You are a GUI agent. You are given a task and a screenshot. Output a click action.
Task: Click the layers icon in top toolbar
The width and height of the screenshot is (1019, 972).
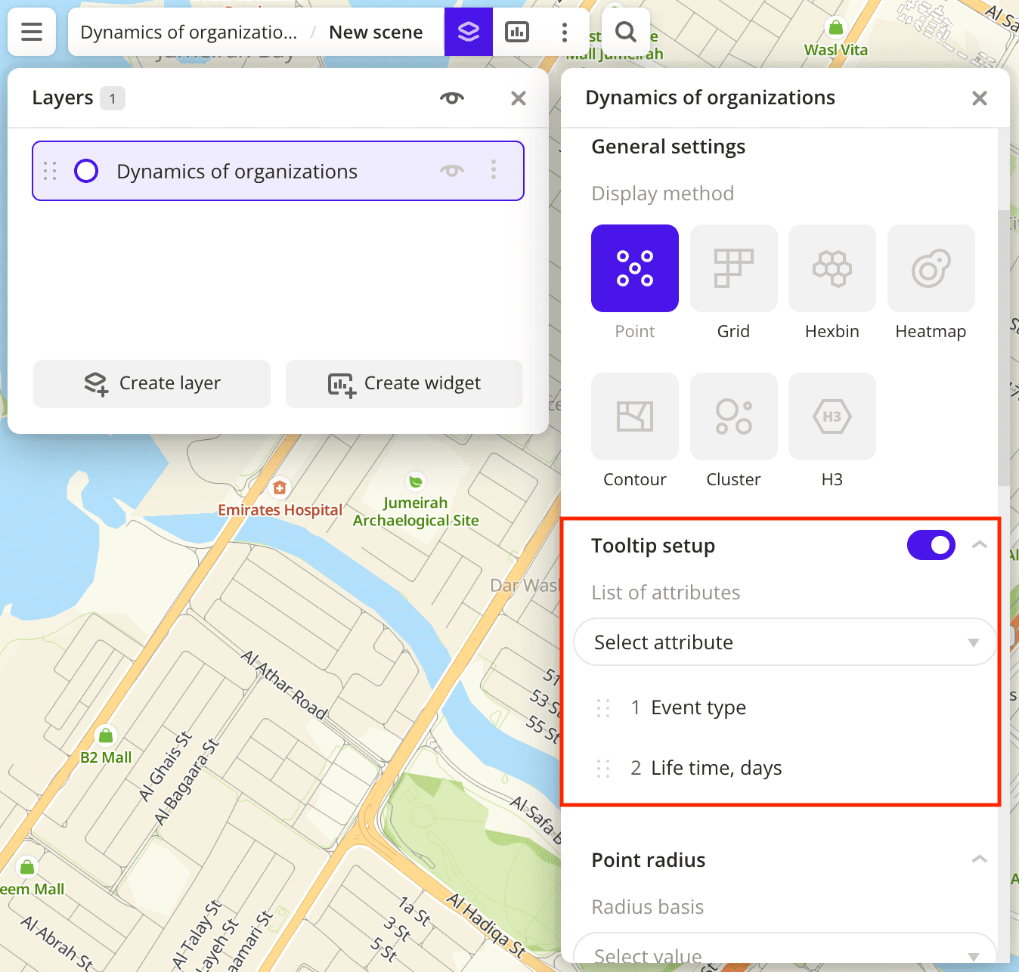pyautogui.click(x=469, y=32)
